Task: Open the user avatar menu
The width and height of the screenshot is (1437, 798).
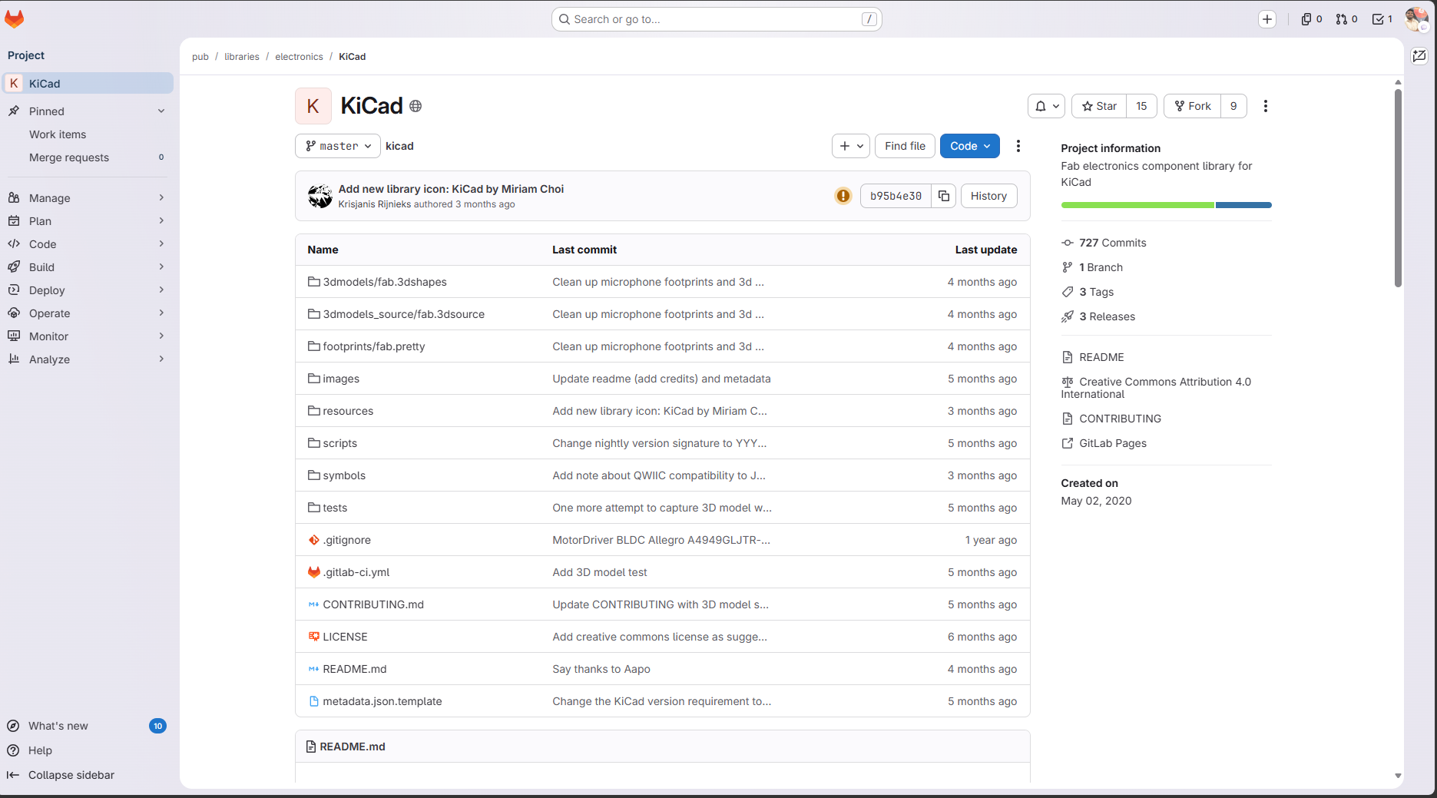Action: coord(1416,19)
